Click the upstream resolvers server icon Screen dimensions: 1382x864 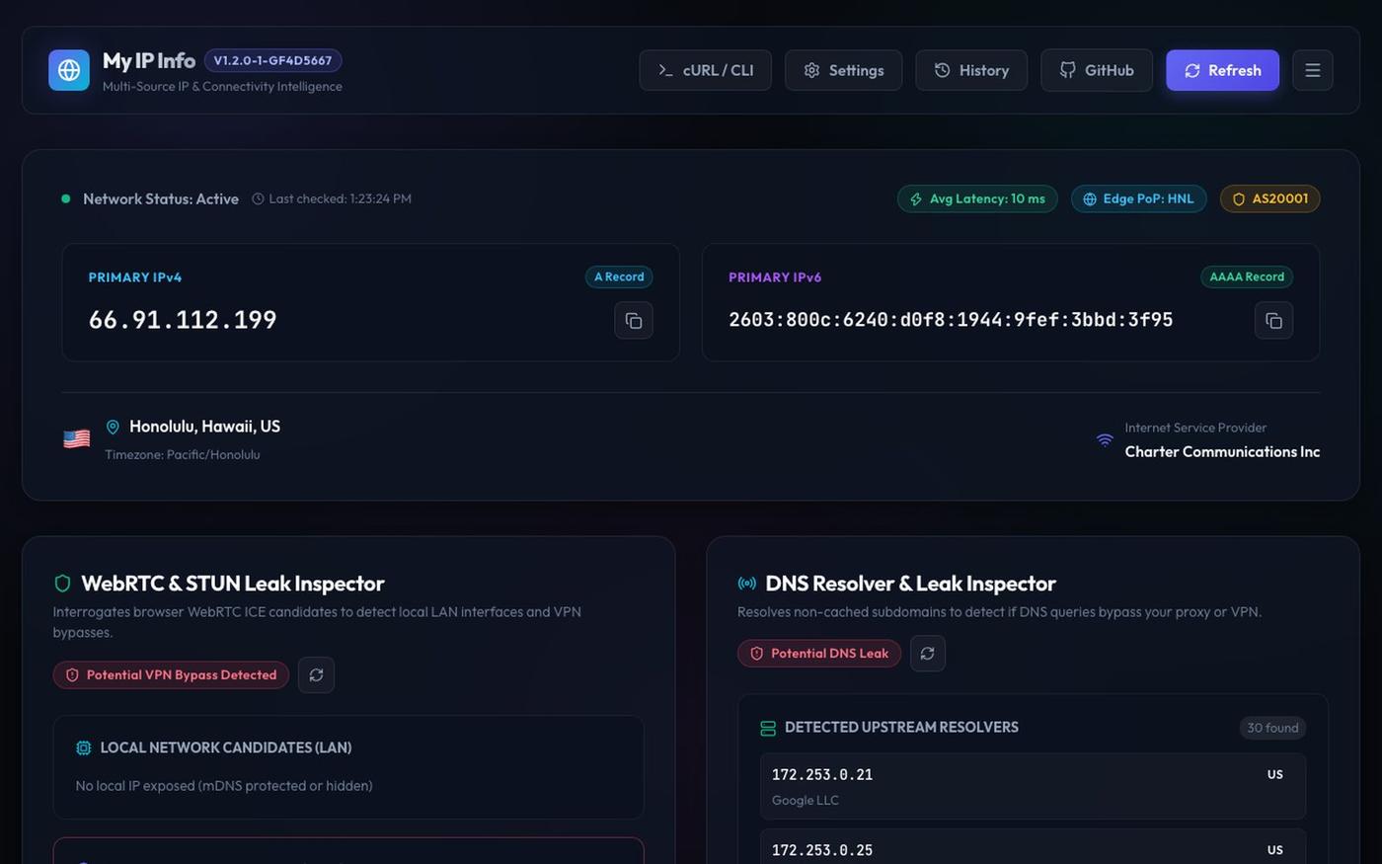pyautogui.click(x=768, y=728)
